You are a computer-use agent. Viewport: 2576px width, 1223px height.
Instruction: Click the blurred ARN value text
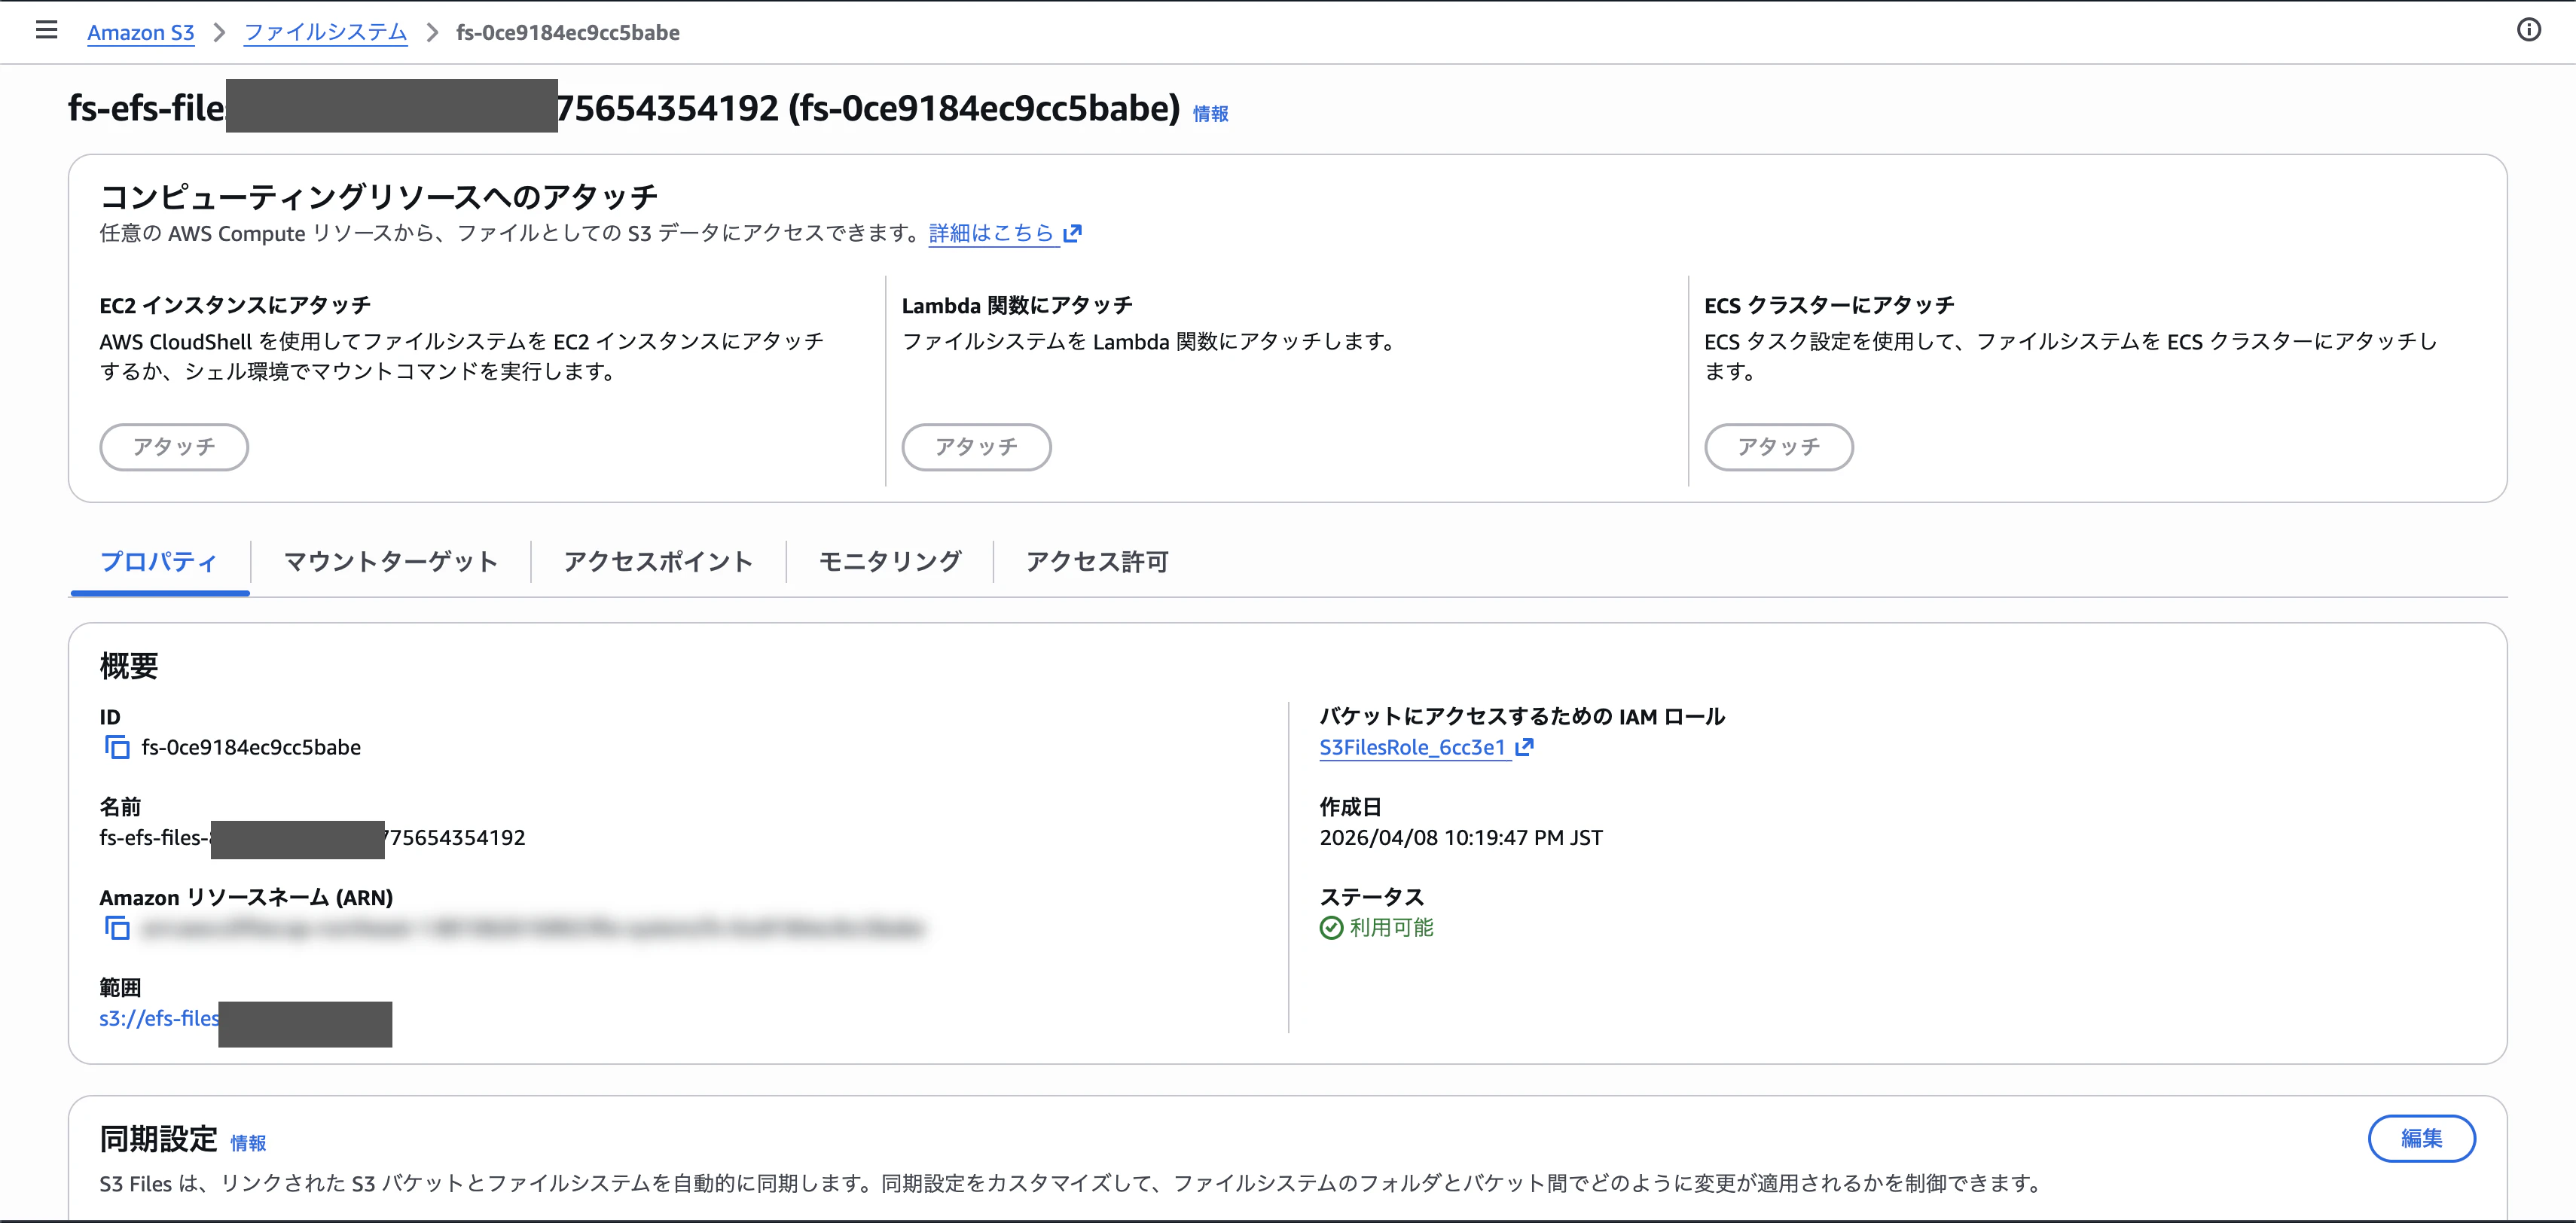click(x=532, y=929)
